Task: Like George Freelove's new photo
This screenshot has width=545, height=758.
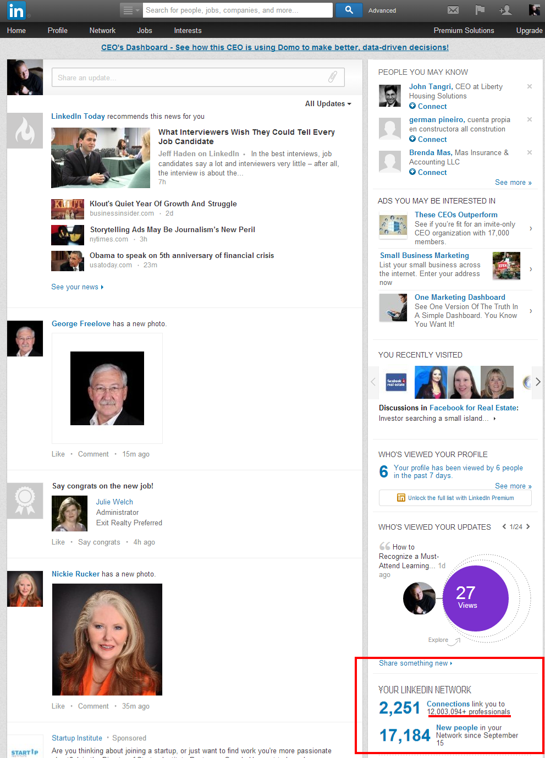Action: pos(58,454)
